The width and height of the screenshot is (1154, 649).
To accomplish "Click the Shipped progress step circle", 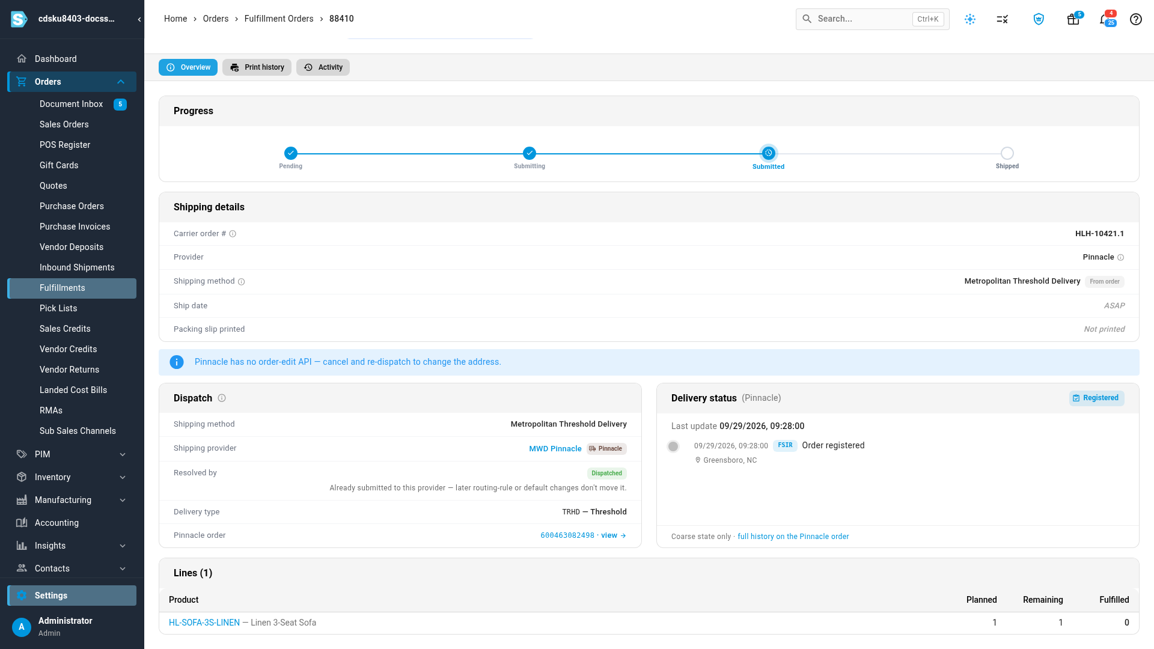I will point(1007,153).
